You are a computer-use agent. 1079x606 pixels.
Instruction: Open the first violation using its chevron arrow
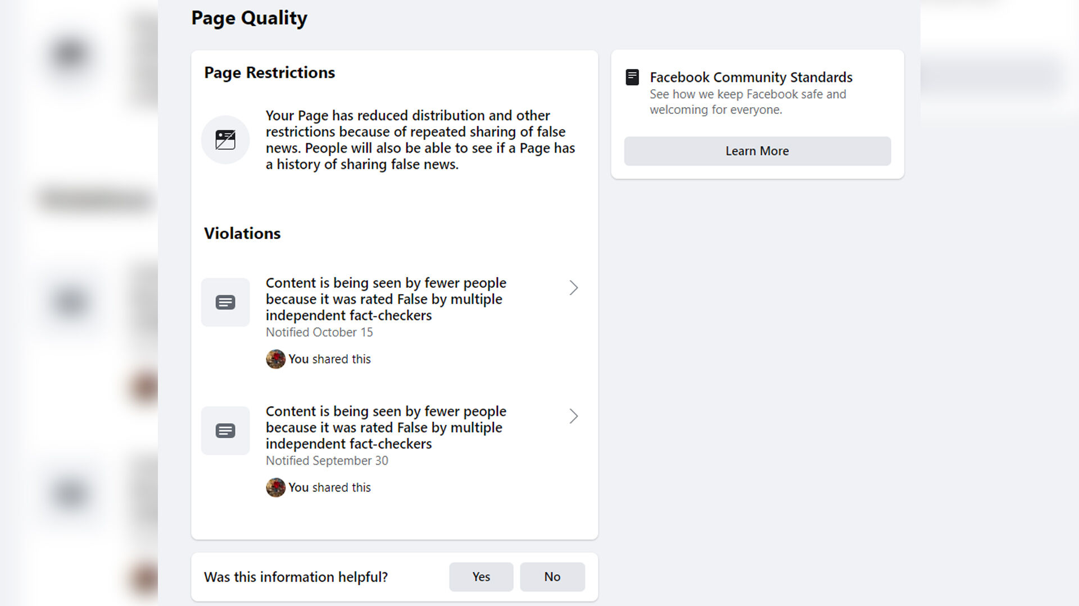coord(574,287)
